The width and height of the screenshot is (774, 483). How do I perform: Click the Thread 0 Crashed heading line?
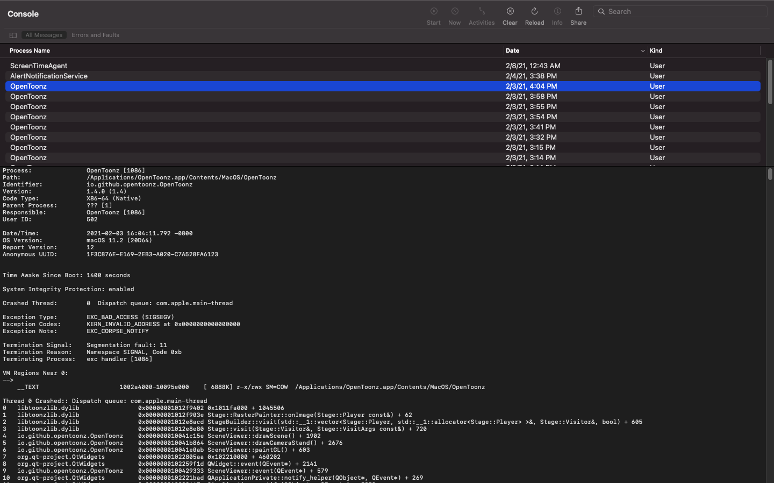coord(105,401)
